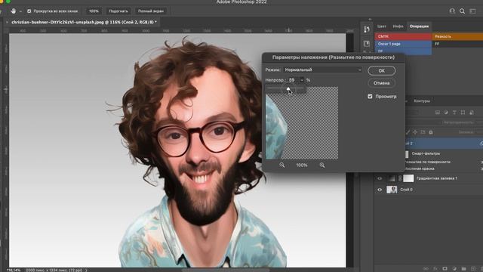
Task: Click the opacity value field showing 59
Action: 292,80
